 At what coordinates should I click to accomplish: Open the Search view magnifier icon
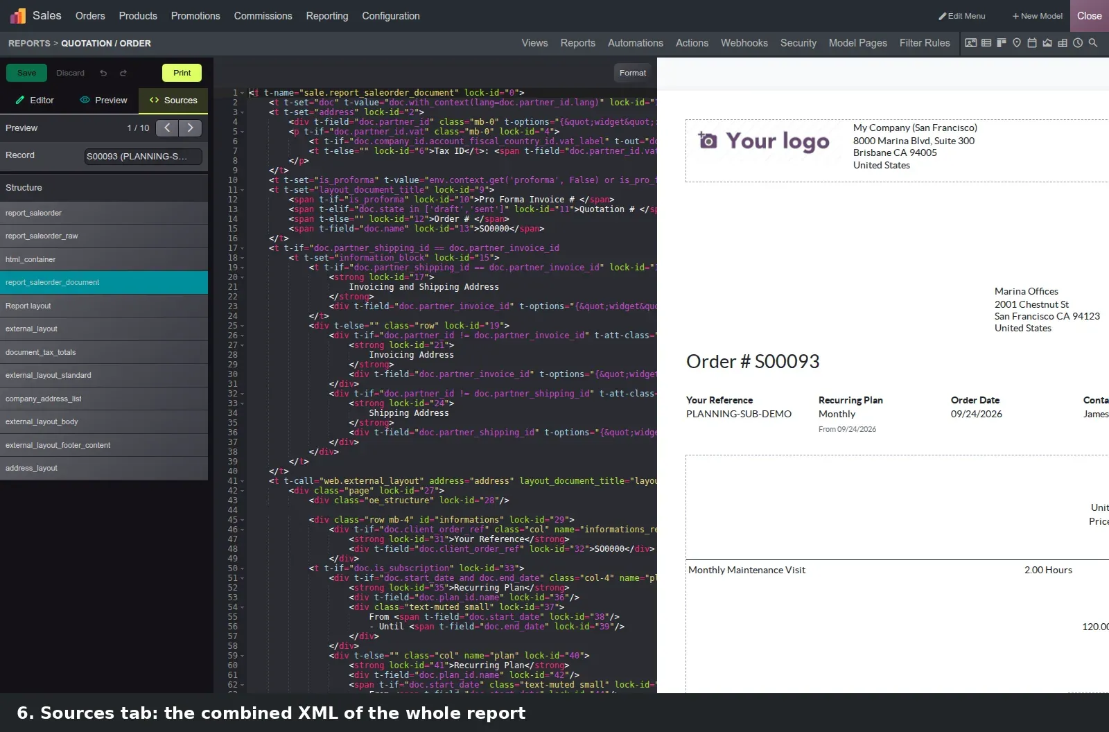1093,43
